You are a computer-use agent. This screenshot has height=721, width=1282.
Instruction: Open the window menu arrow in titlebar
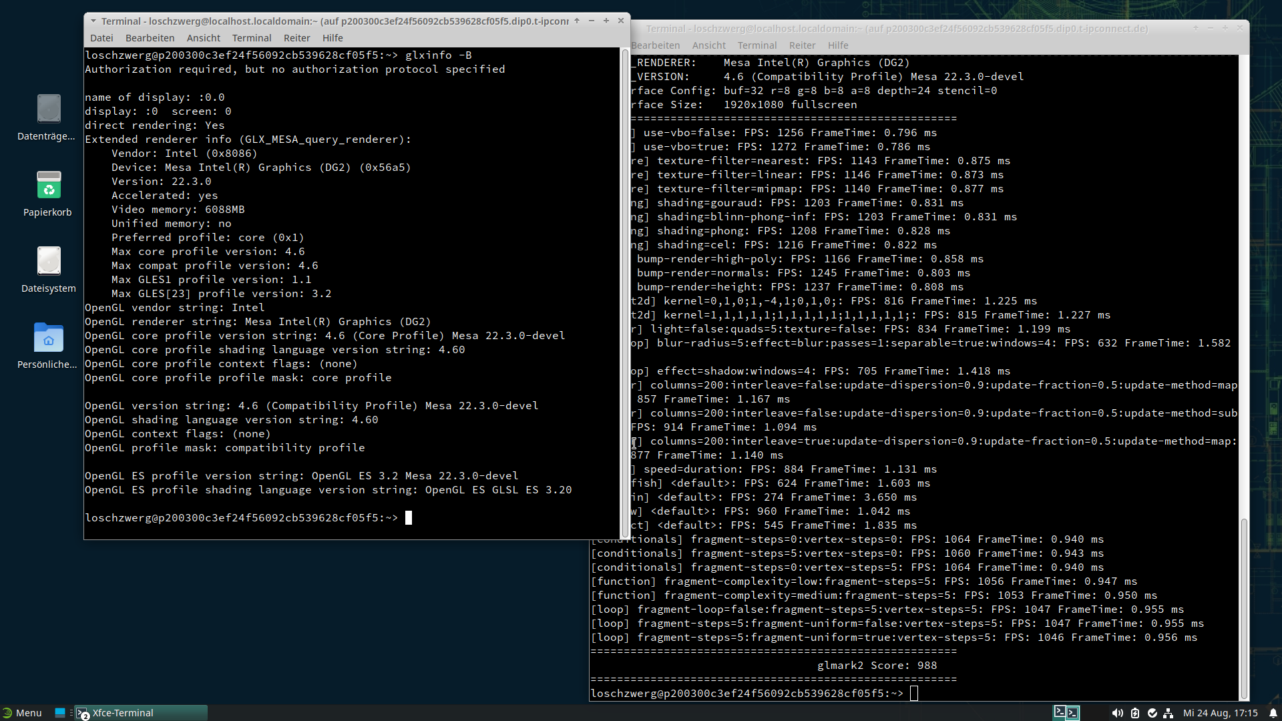[93, 21]
